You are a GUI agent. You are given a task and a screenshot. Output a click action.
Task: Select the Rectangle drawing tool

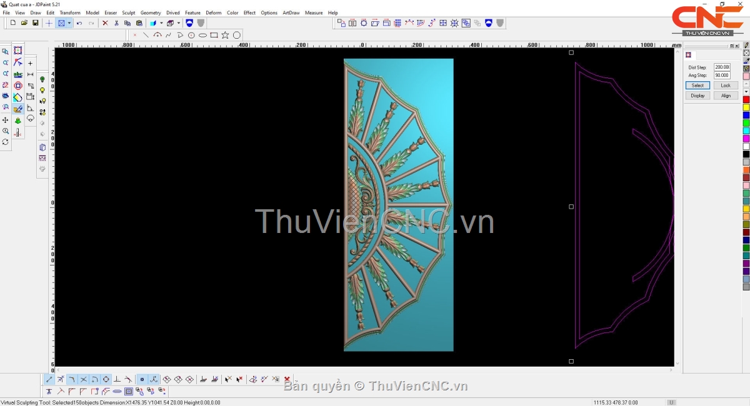pos(214,35)
